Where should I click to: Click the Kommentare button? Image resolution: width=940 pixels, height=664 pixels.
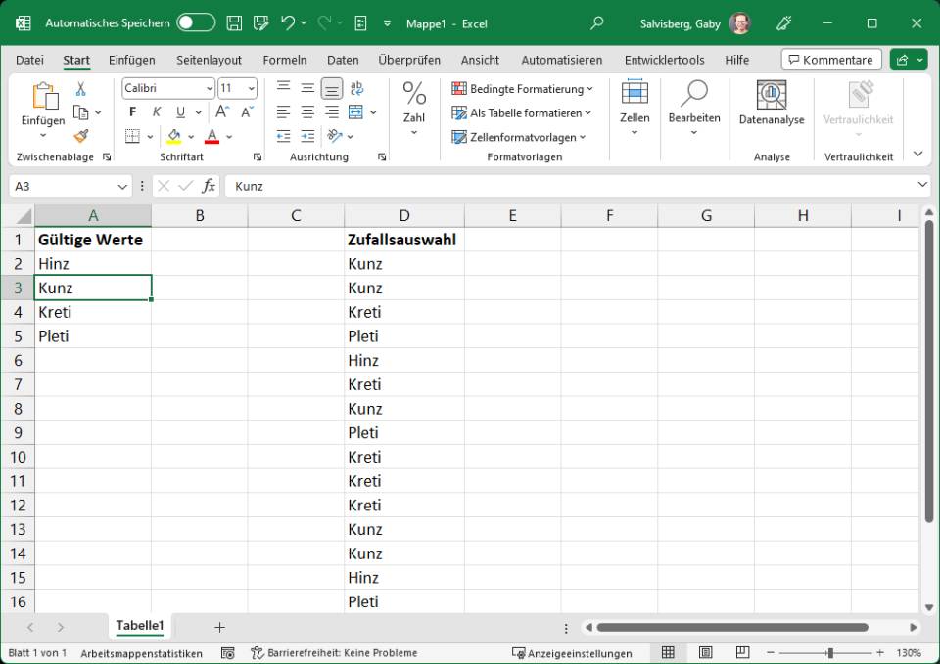pyautogui.click(x=830, y=59)
